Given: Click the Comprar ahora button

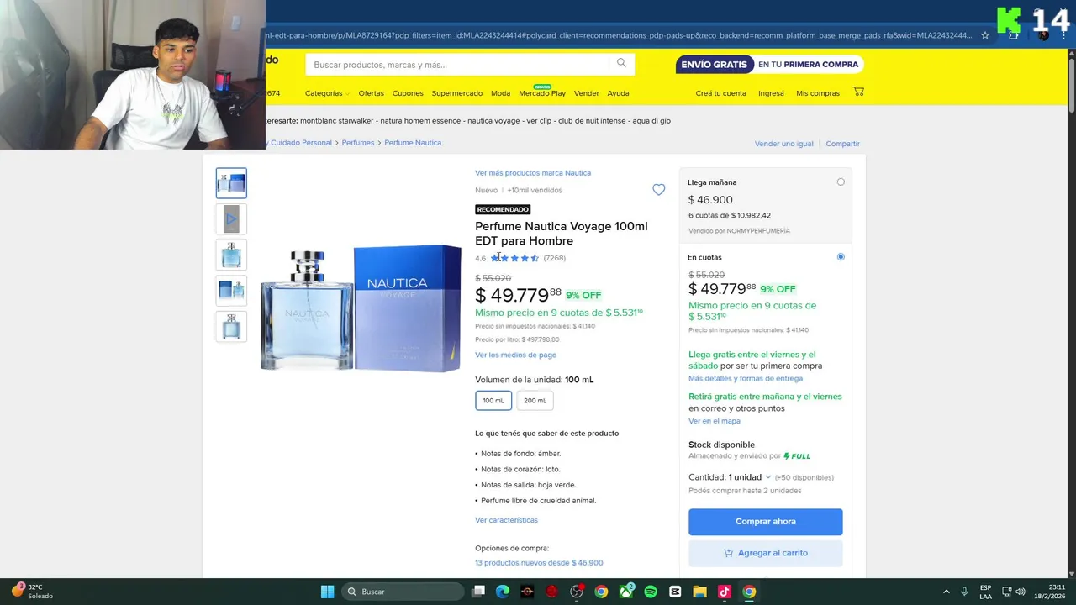Looking at the screenshot, I should tap(765, 522).
